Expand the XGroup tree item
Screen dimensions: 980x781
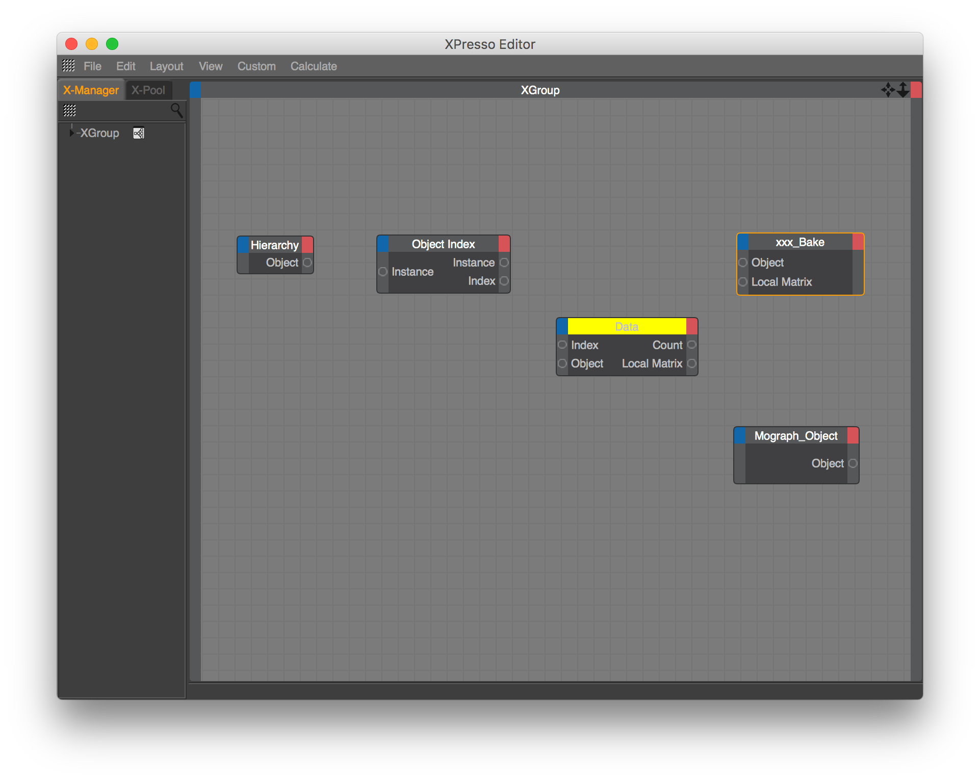(x=71, y=133)
